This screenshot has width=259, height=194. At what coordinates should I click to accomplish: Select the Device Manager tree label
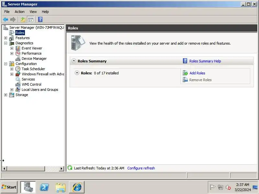click(34, 59)
